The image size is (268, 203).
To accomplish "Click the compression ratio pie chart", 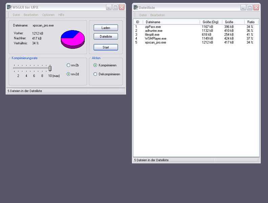I will click(x=73, y=39).
